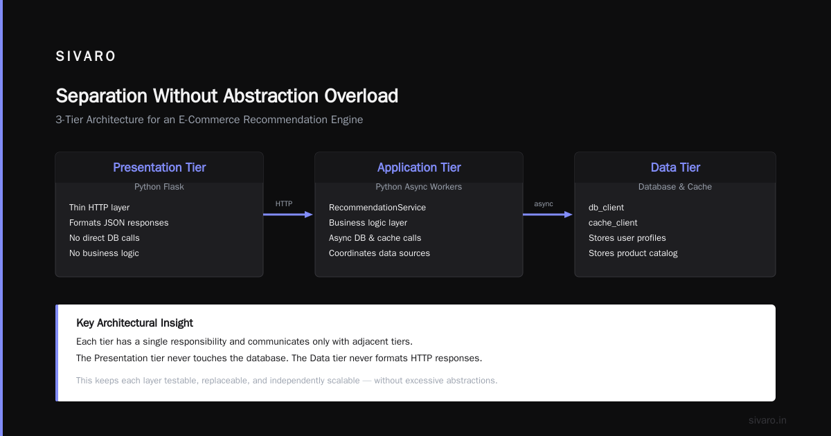Click the SIVARO brand name

coord(86,57)
